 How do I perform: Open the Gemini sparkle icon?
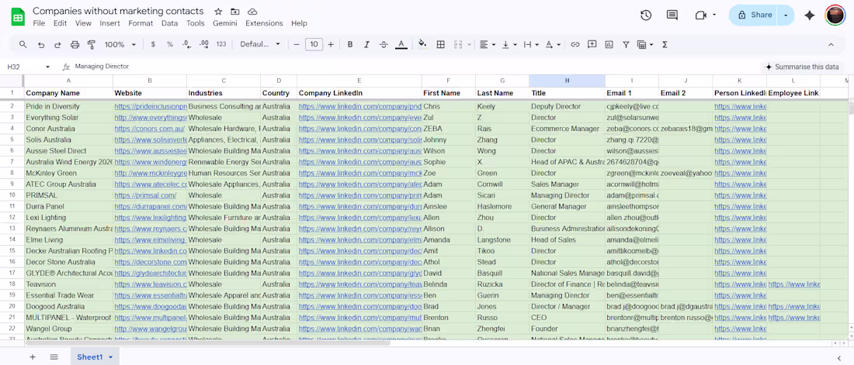(x=809, y=15)
